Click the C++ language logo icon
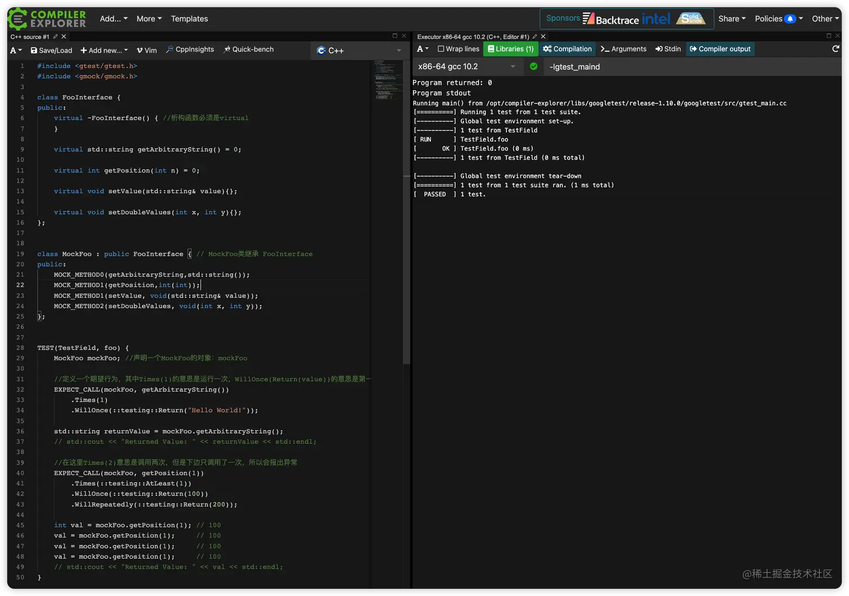Image resolution: width=849 pixels, height=596 pixels. point(321,51)
